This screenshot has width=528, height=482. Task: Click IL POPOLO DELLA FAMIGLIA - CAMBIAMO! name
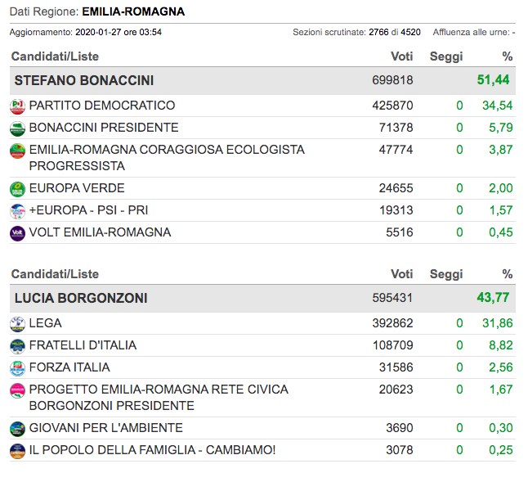153,450
